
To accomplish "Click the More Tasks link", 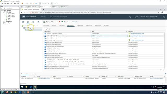I will click(x=162, y=84).
